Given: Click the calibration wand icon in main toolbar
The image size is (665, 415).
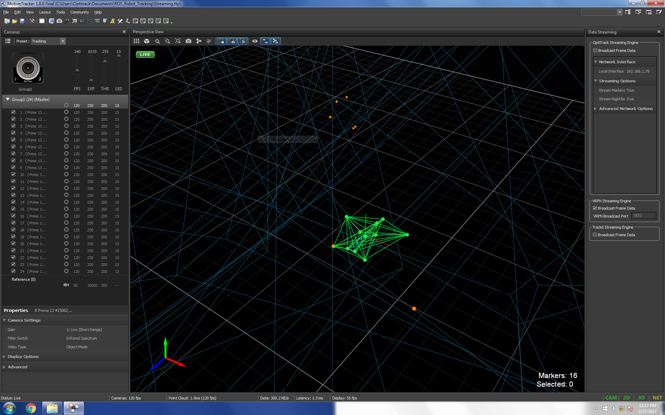Looking at the screenshot, I should (67, 21).
